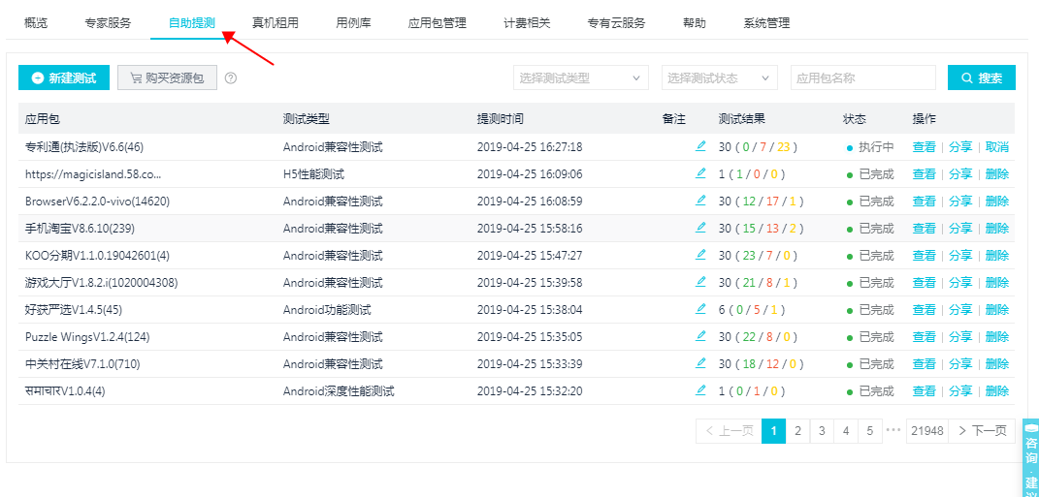Click 分享 link for 游戏大厅V1.8.2.i row

coord(959,283)
